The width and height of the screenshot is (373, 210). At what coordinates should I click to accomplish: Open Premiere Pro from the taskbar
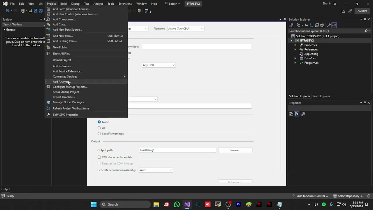pyautogui.click(x=238, y=204)
